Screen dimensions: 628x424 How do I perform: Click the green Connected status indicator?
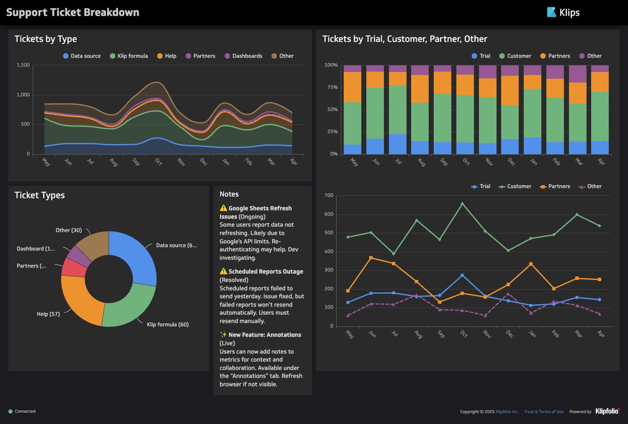11,411
